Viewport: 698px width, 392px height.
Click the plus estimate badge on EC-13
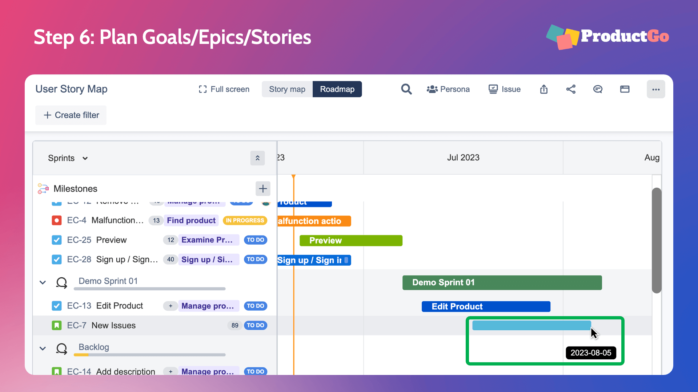171,306
